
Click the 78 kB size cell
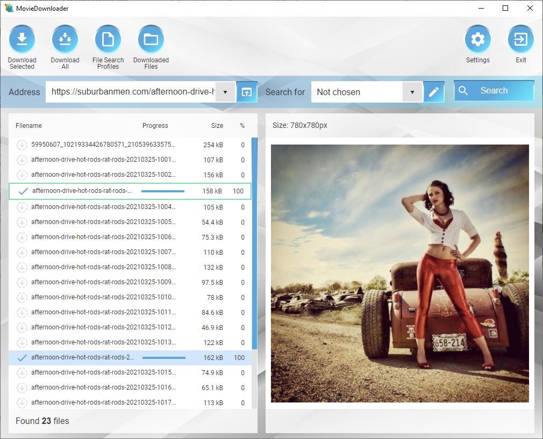click(215, 298)
